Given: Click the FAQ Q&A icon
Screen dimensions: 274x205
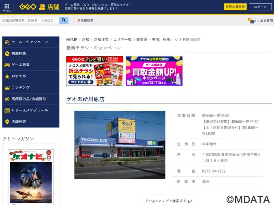Looking at the screenshot, I should tap(251, 20).
